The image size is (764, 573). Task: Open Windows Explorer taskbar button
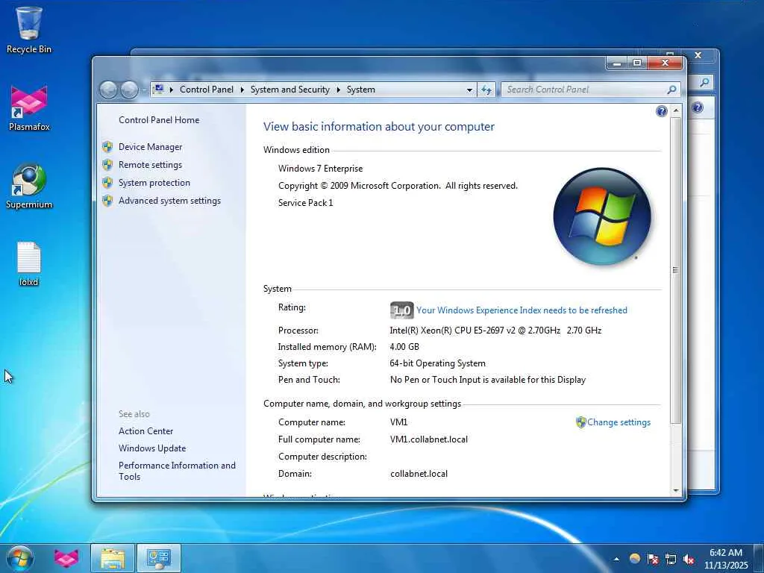pos(113,558)
